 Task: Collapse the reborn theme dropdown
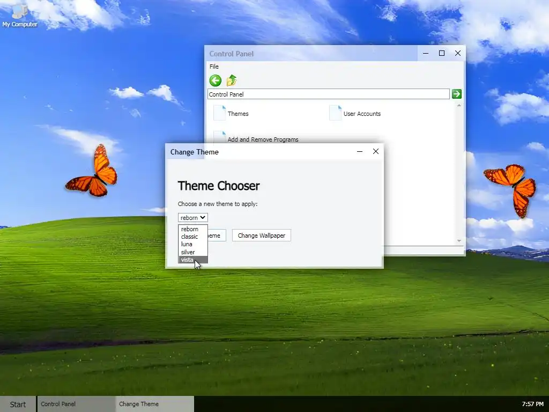(192, 218)
